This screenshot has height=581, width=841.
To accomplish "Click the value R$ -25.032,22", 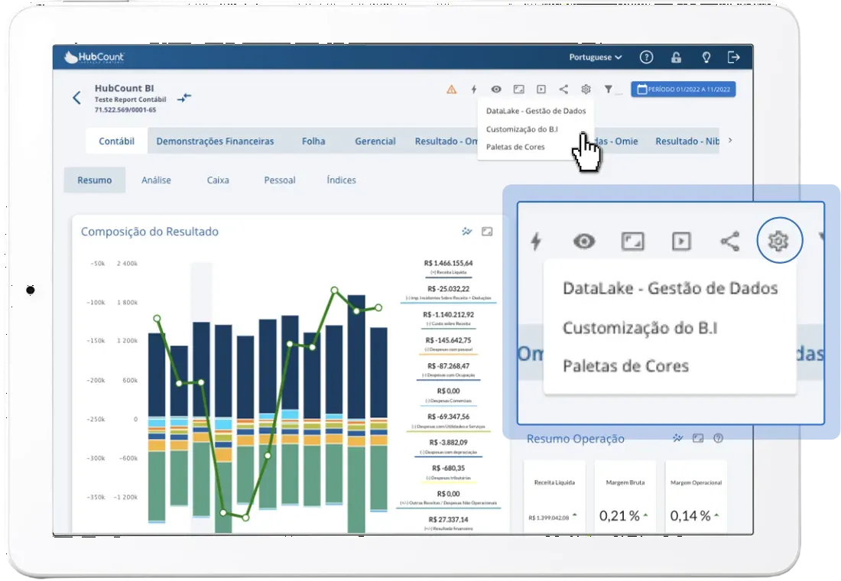I will point(448,289).
